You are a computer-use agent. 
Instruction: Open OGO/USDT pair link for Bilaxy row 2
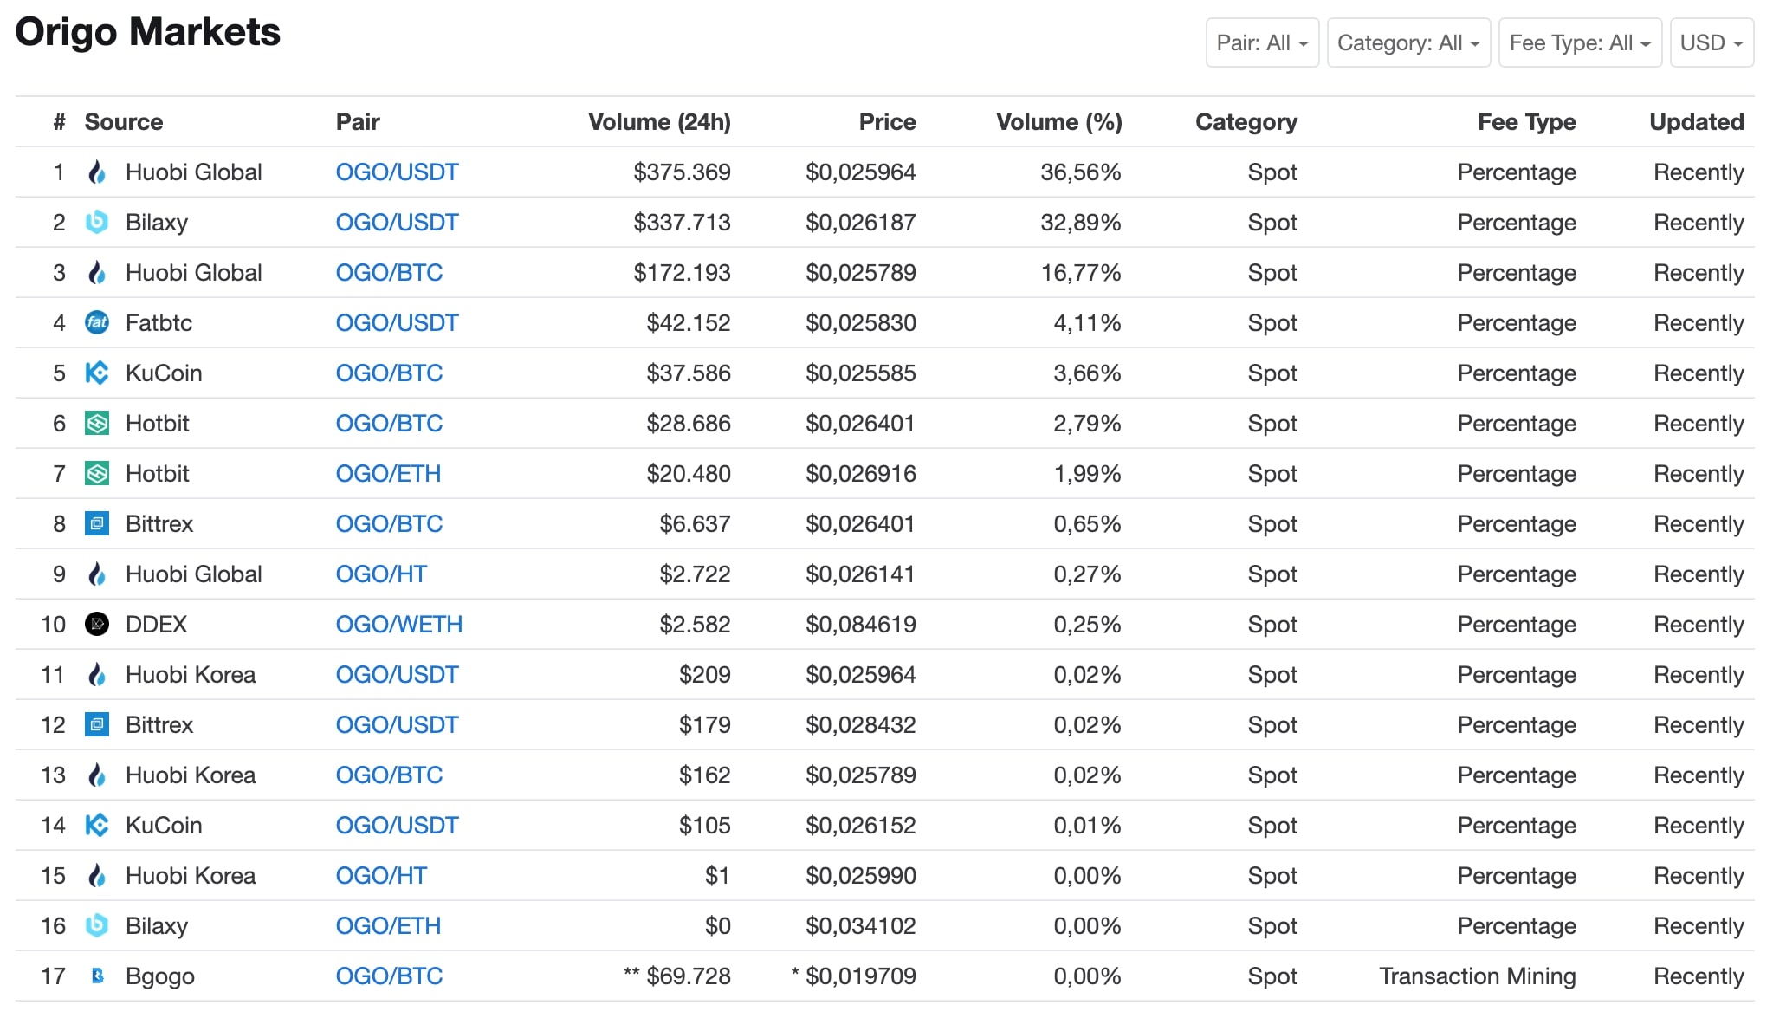(x=397, y=223)
